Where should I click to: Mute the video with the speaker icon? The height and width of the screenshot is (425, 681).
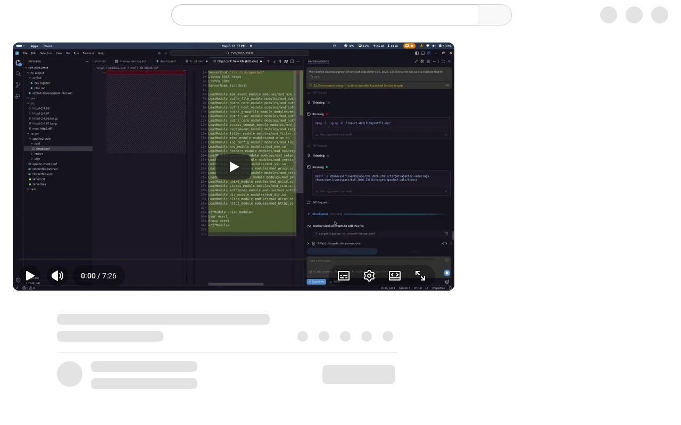(x=57, y=276)
